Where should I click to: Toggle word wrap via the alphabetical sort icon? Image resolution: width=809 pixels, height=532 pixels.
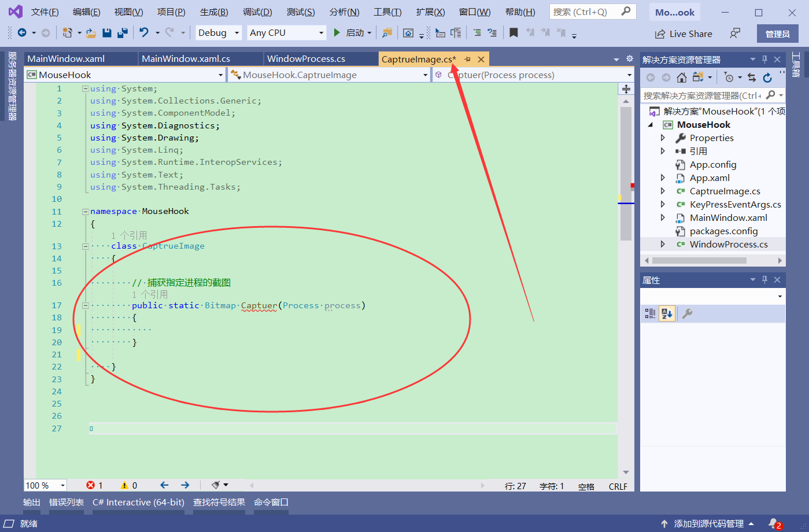[667, 313]
